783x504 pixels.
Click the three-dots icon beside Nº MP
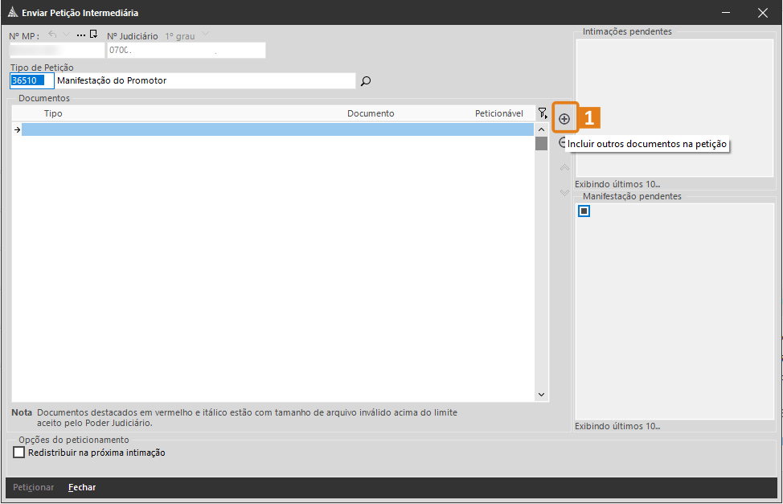pos(80,35)
